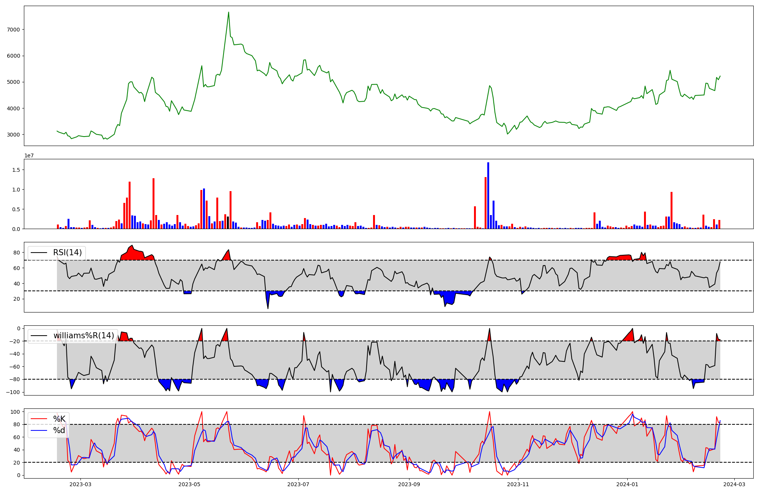Click the RSI(14) legend entry
The height and width of the screenshot is (493, 759).
67,253
